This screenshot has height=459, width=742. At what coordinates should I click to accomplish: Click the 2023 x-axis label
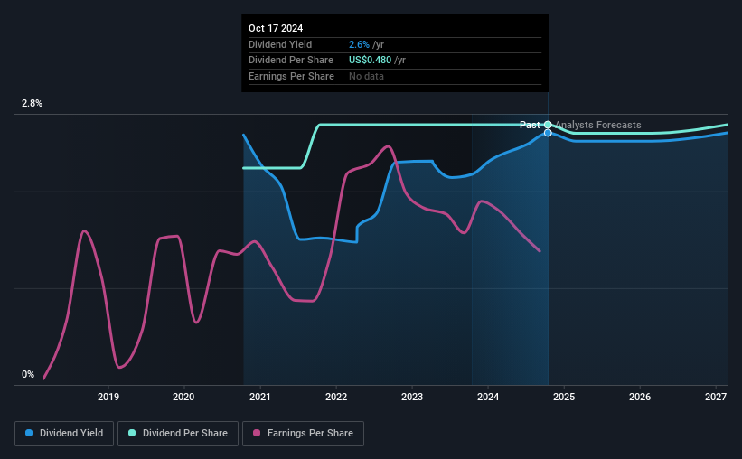[x=412, y=397]
